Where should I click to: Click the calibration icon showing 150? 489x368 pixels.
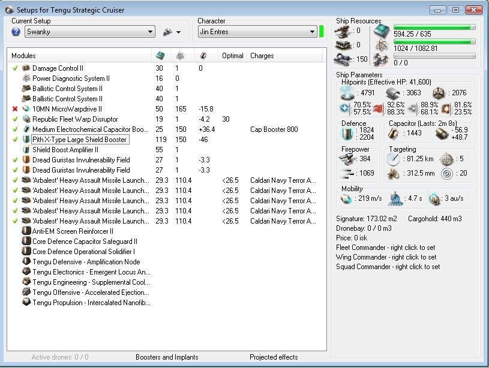343,59
